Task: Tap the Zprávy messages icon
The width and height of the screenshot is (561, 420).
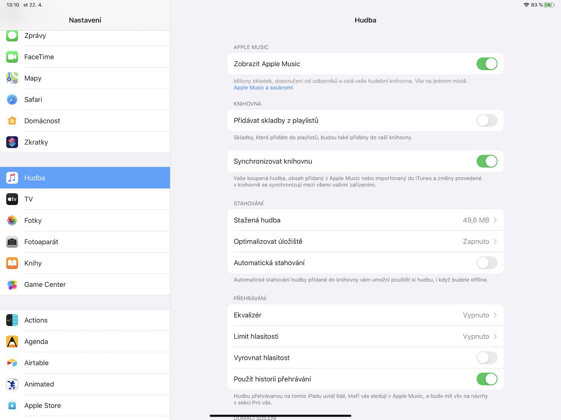Action: 12,36
